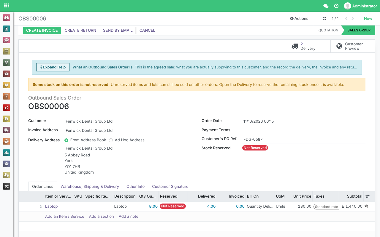Image resolution: width=380 pixels, height=237 pixels.
Task: Open activities clock icon in top bar
Action: point(336,6)
